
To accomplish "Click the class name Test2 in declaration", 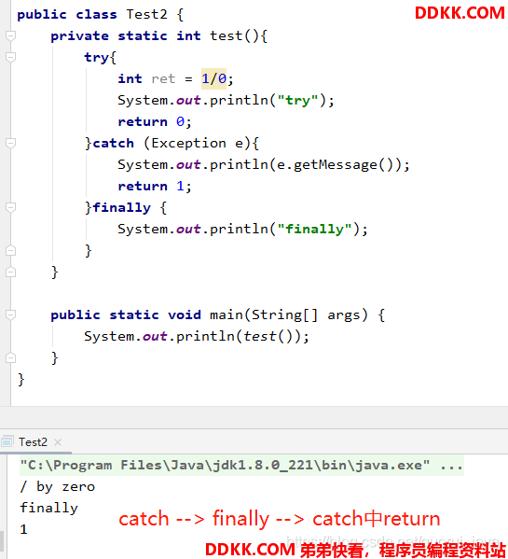I will [x=146, y=14].
